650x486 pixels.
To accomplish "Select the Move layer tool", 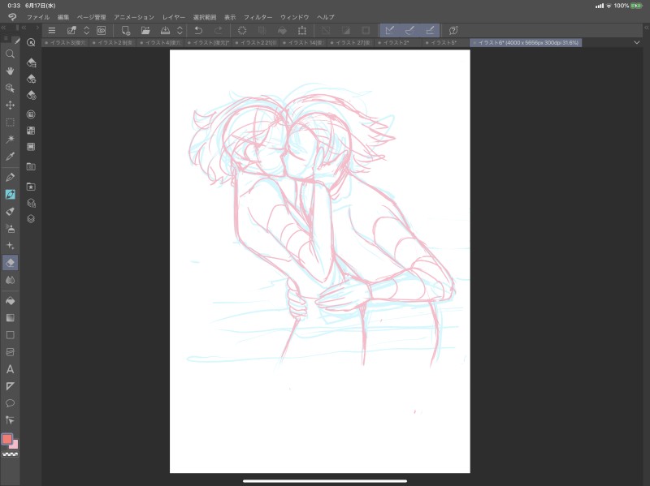I will click(x=10, y=105).
